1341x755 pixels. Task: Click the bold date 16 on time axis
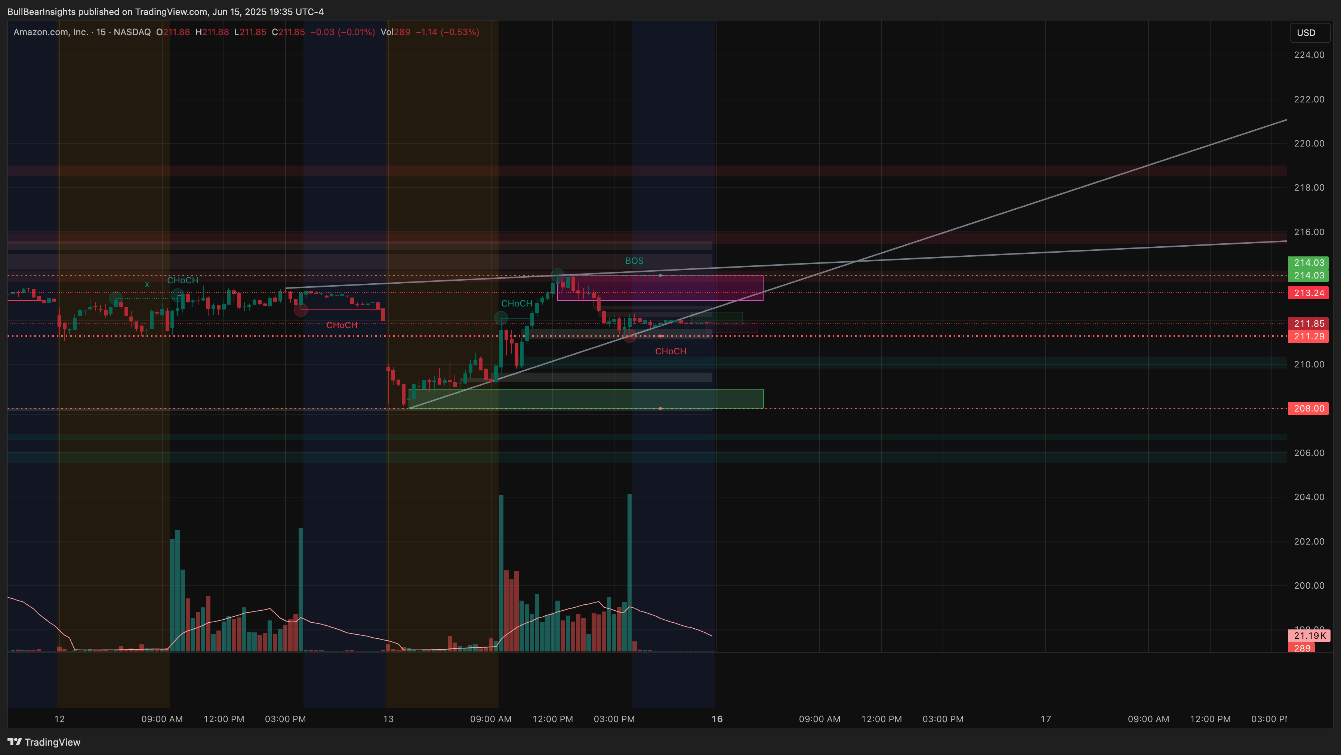717,719
